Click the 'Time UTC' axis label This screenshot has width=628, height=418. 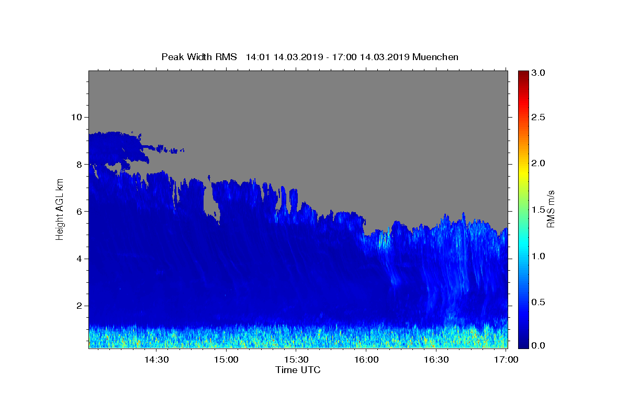[x=298, y=370]
